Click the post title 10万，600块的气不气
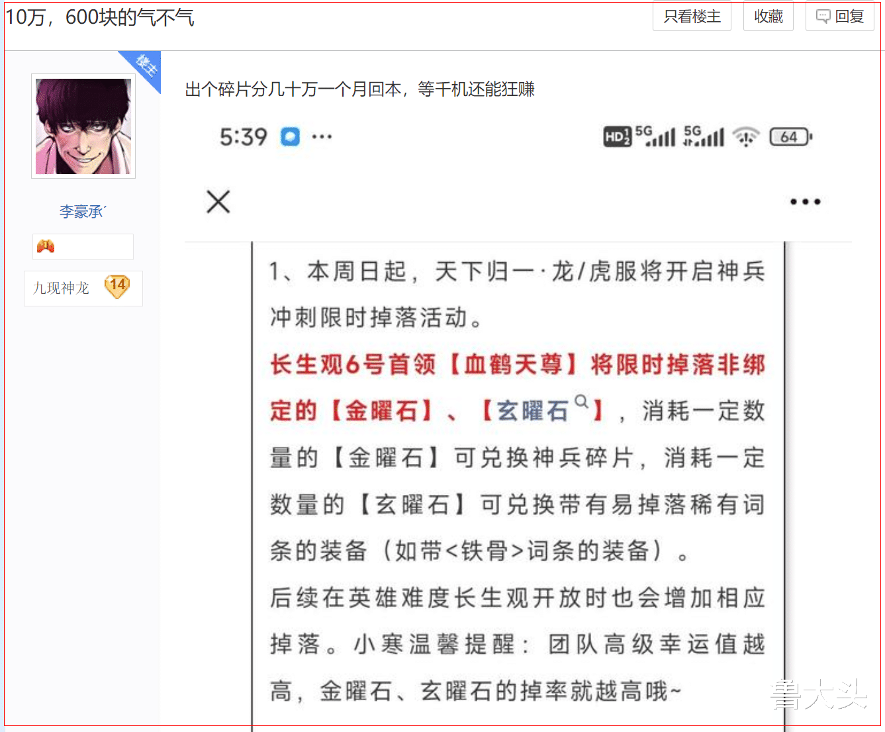The height and width of the screenshot is (732, 885). [x=100, y=17]
